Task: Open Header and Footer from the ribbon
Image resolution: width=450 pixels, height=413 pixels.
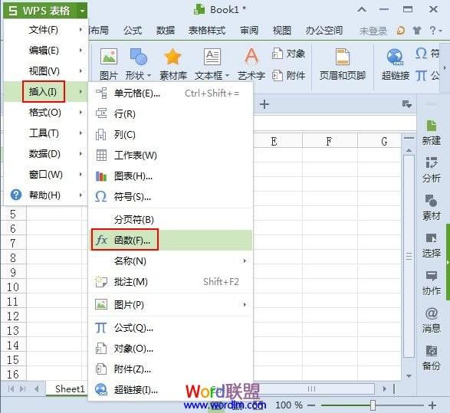Action: point(343,64)
